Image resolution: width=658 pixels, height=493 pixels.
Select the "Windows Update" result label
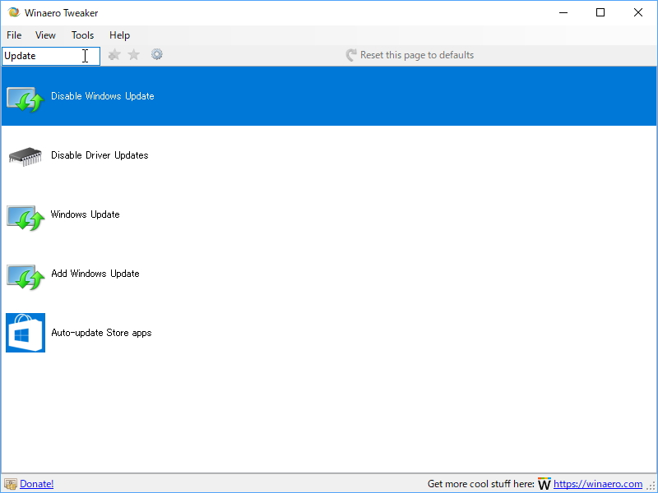pyautogui.click(x=86, y=214)
